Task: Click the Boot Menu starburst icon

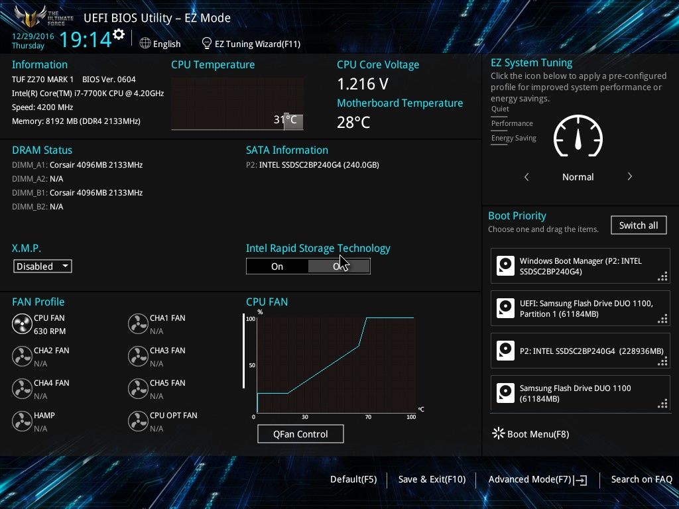Action: (499, 433)
